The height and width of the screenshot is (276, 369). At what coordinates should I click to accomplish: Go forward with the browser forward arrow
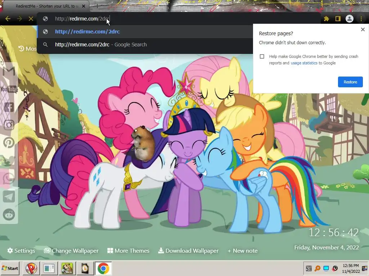click(x=19, y=19)
